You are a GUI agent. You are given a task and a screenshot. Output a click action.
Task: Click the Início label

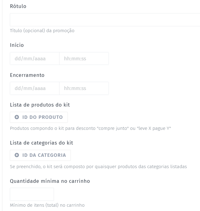[x=17, y=45]
